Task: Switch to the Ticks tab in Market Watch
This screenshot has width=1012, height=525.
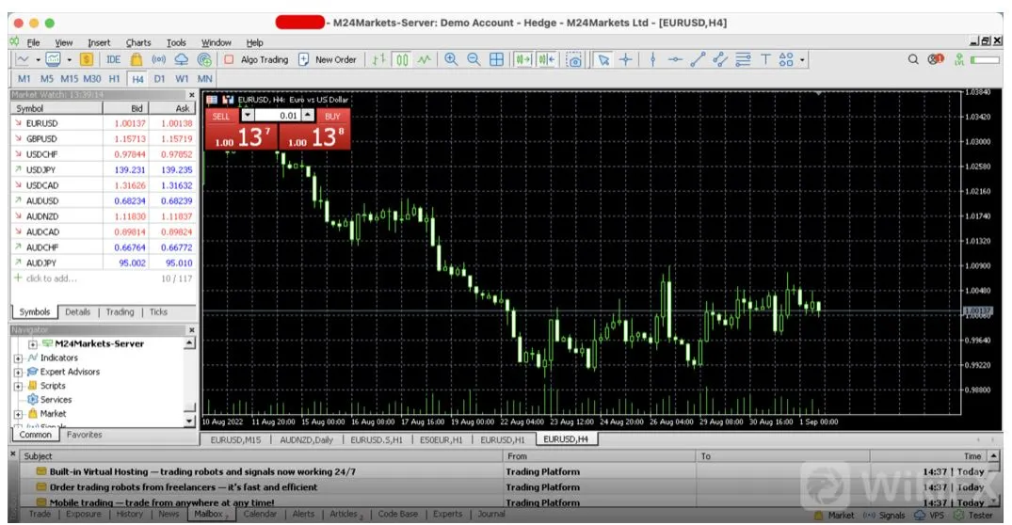Action: (x=158, y=312)
